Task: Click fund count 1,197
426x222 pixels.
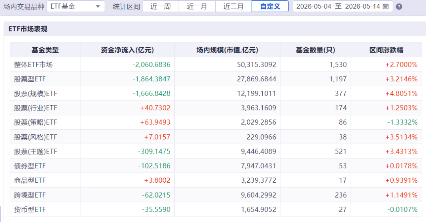Action: coord(338,79)
